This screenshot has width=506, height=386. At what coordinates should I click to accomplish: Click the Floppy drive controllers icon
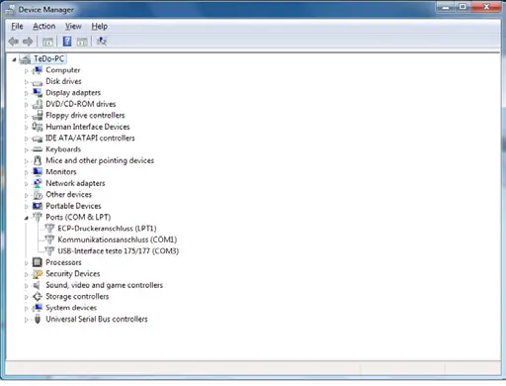(38, 116)
